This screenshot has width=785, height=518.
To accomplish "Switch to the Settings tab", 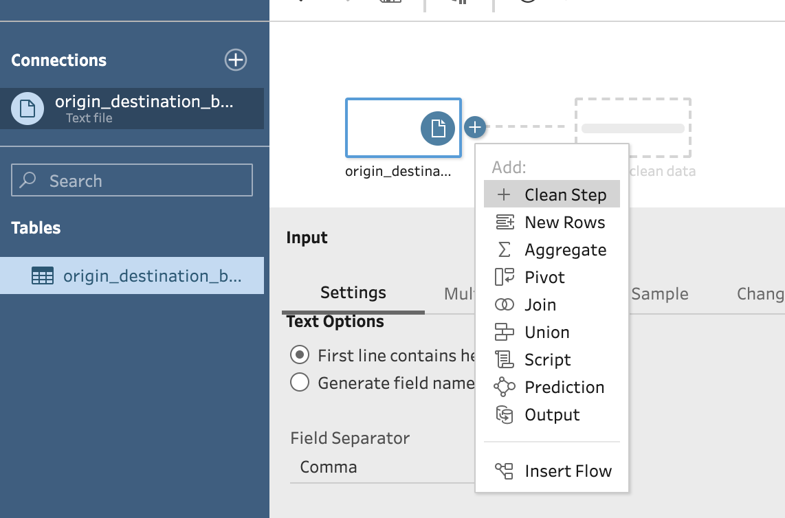I will tap(353, 293).
